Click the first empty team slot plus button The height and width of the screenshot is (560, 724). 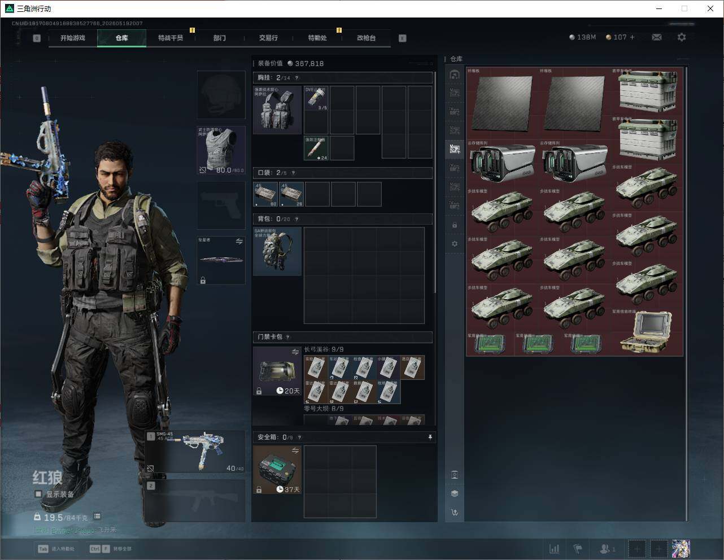[636, 549]
